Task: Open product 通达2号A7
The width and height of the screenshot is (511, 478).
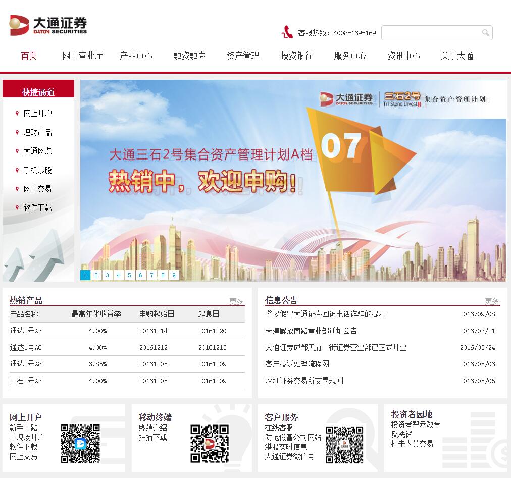Action: click(x=26, y=331)
